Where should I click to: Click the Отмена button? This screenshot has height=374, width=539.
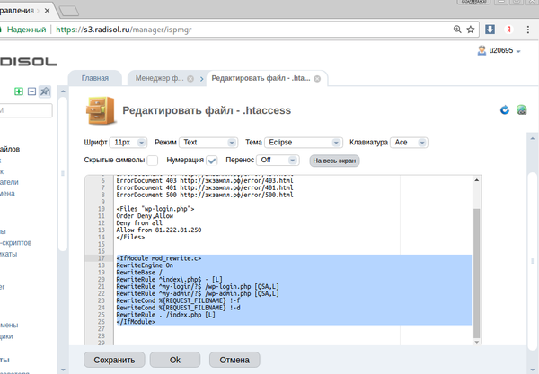pyautogui.click(x=234, y=360)
